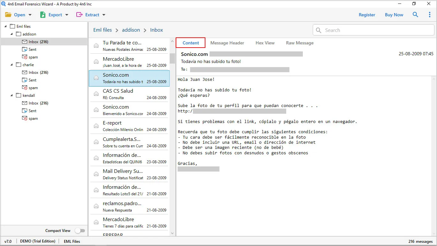Viewport: 437px width, 246px height.
Task: Click the message list scrollbar thumb
Action: [x=172, y=58]
